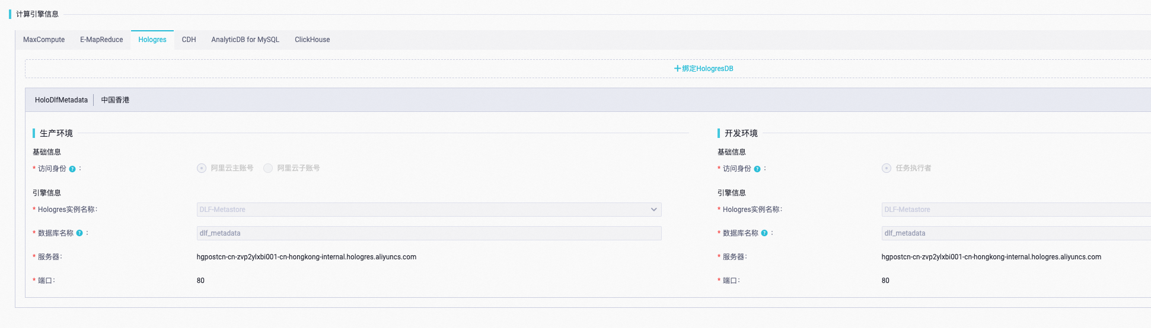Select the 阿里云主账号 radio option
The width and height of the screenshot is (1151, 328).
pos(202,168)
